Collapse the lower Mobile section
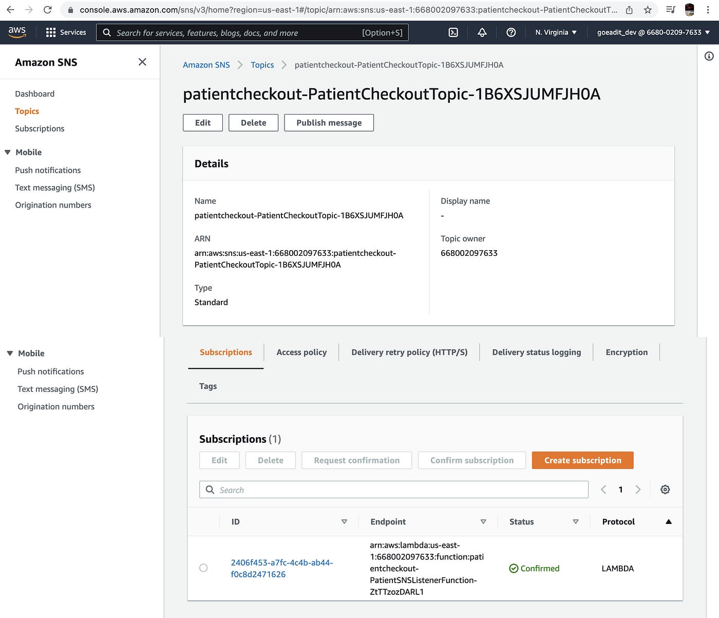 point(10,353)
